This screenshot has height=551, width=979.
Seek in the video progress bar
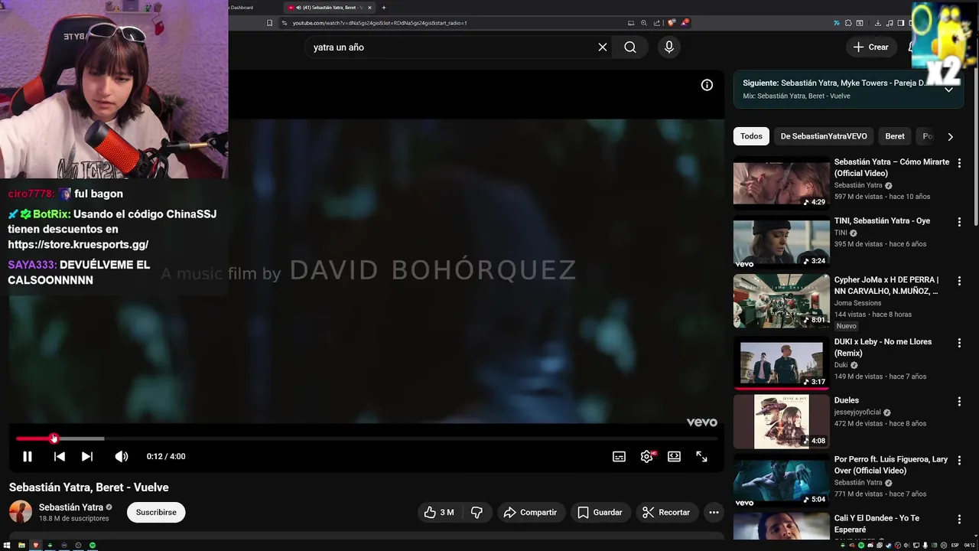pos(366,439)
